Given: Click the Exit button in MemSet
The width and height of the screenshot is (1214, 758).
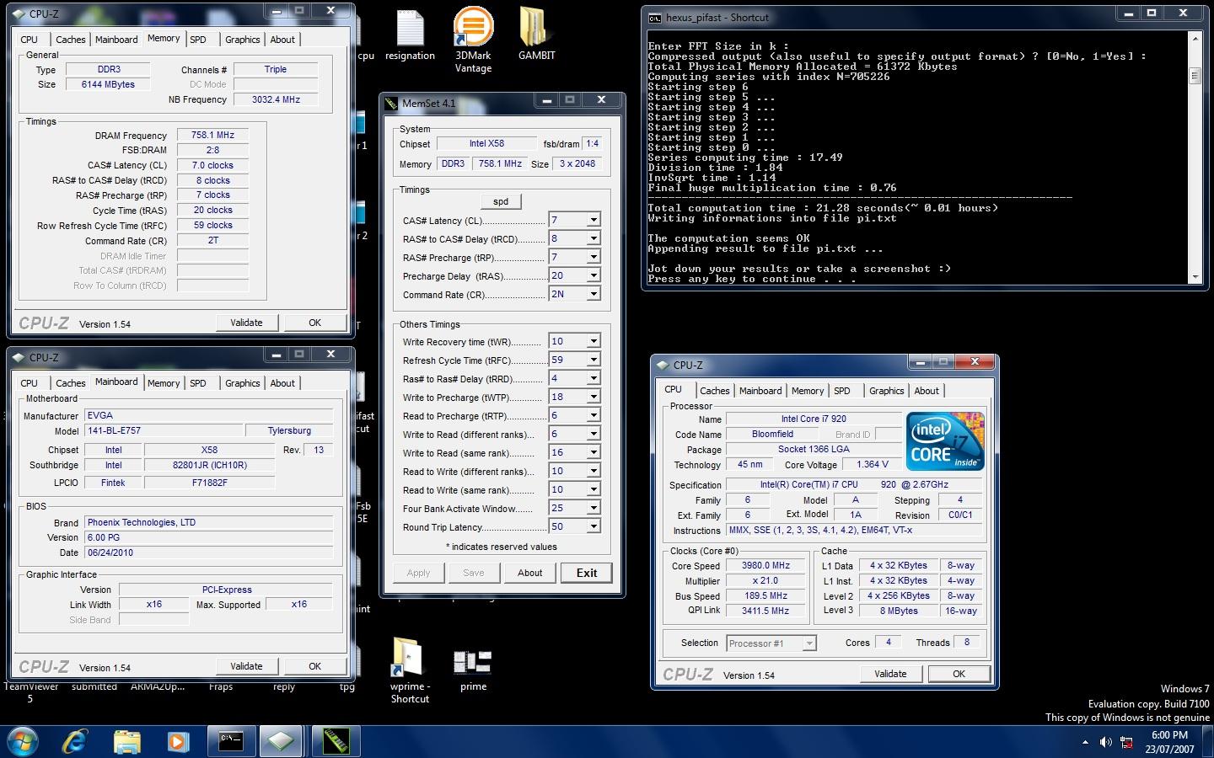Looking at the screenshot, I should [x=587, y=573].
